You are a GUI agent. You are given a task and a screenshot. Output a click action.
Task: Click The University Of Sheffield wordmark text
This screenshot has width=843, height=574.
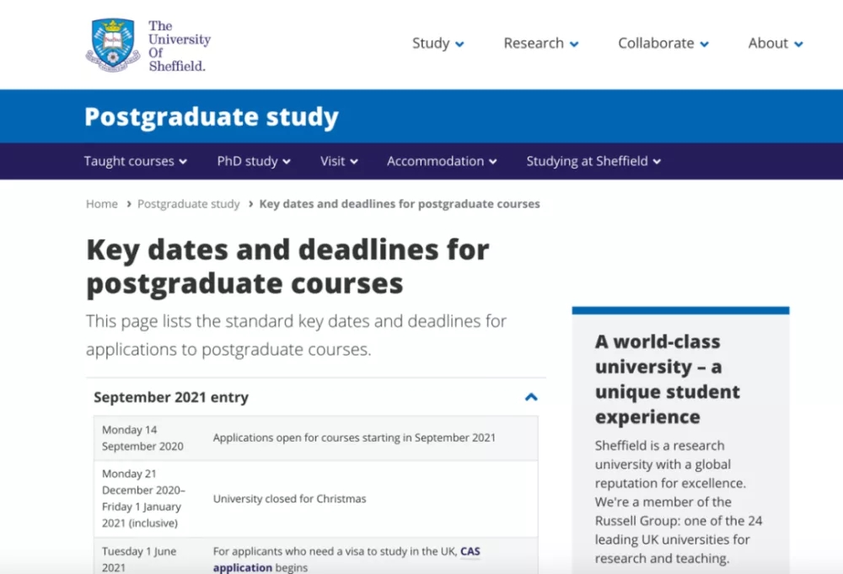(x=180, y=46)
